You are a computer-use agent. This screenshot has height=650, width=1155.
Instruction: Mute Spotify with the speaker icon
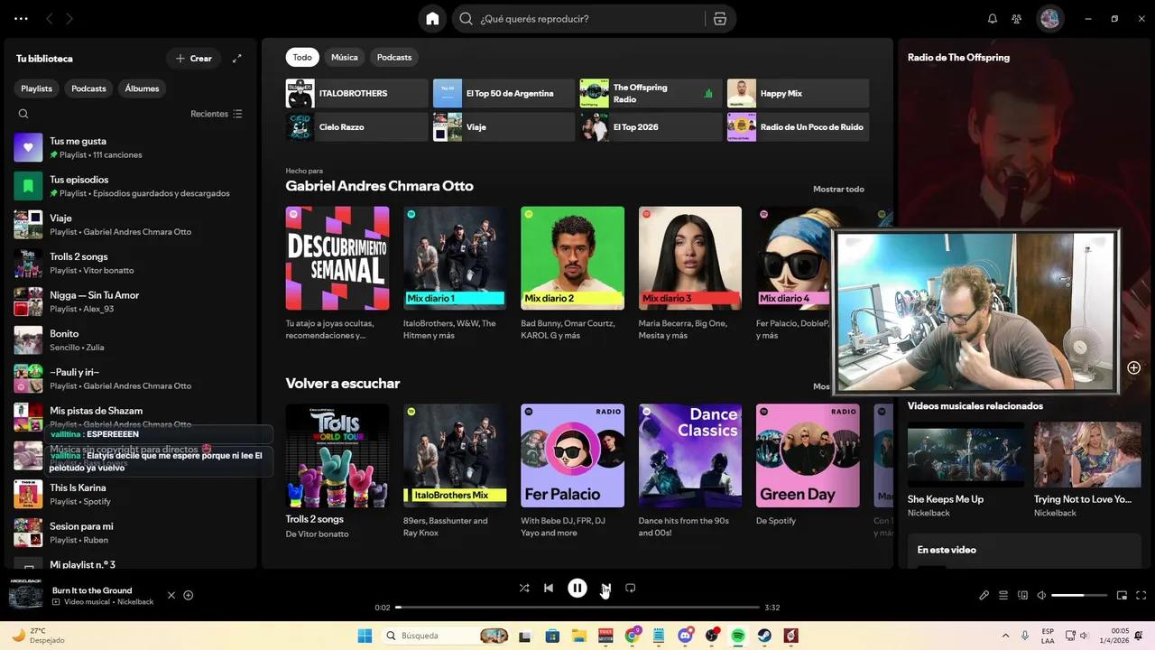click(1041, 595)
